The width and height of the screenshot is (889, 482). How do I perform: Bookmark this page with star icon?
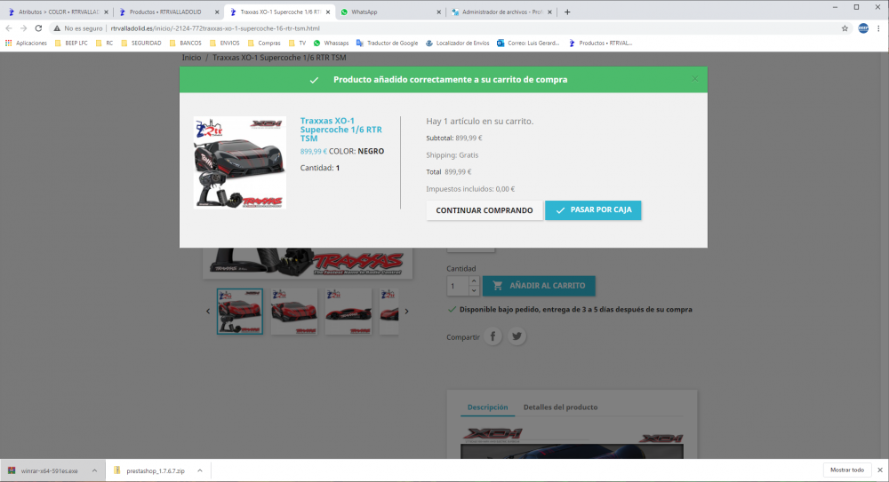pos(845,28)
